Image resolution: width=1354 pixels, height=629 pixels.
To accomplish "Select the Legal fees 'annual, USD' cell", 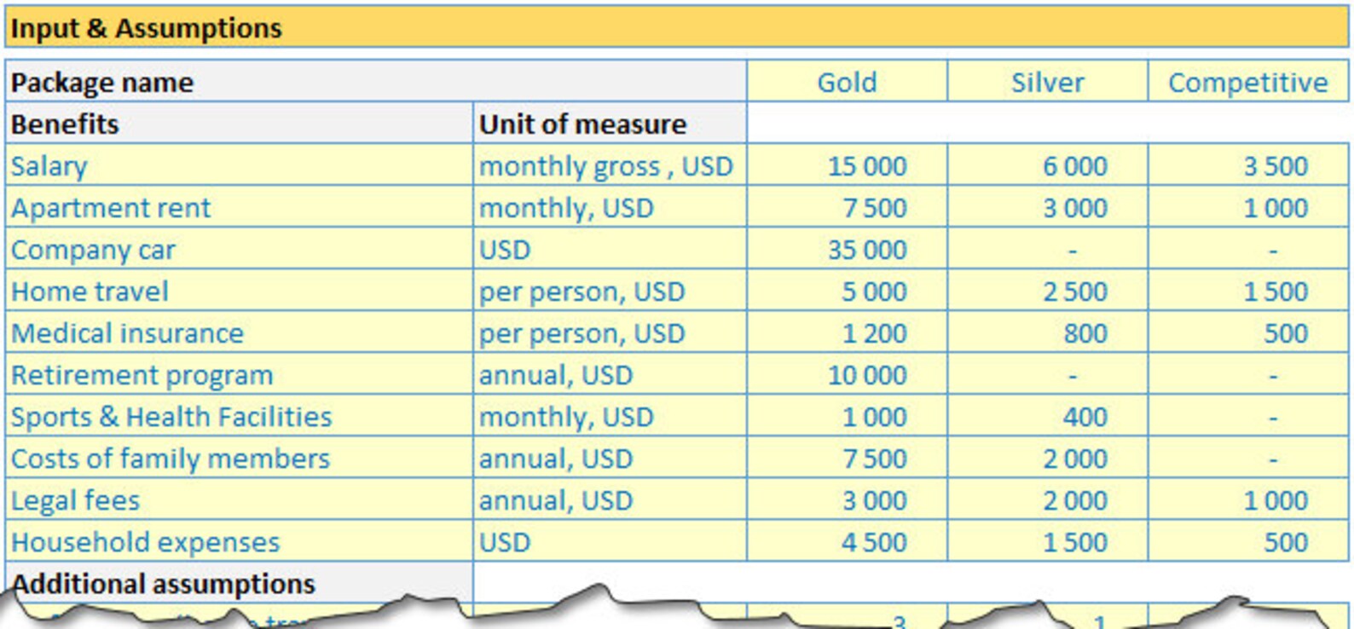I will tap(610, 499).
